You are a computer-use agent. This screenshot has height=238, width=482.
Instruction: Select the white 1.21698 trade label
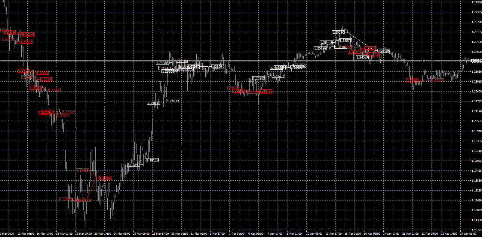point(154,103)
